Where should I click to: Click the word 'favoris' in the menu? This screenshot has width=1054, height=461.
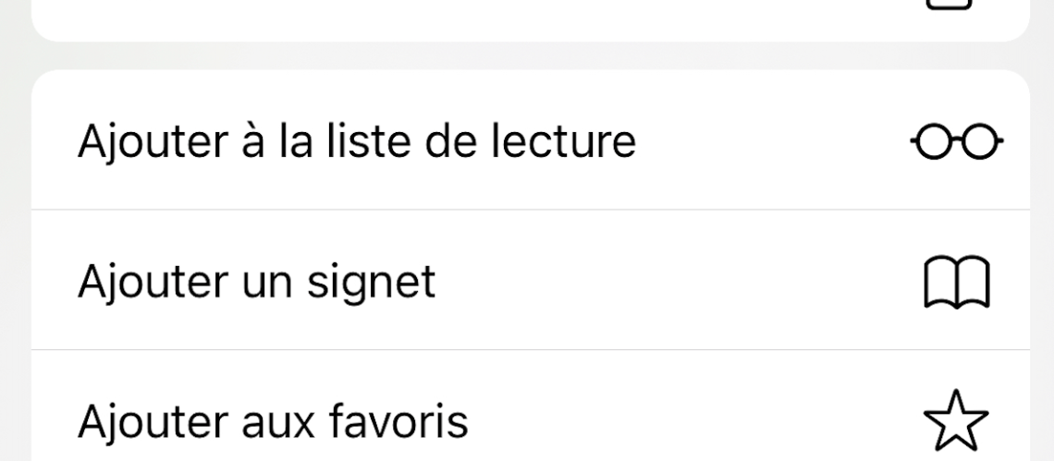coord(398,420)
